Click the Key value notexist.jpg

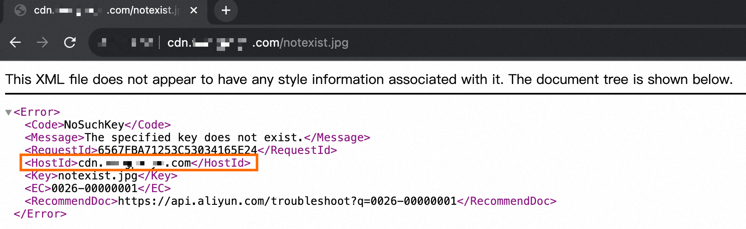point(98,176)
